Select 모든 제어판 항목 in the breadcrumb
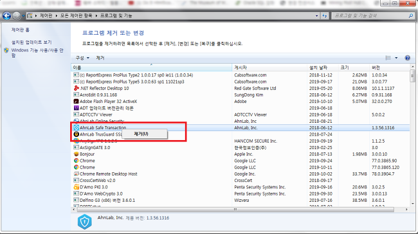 (x=77, y=15)
